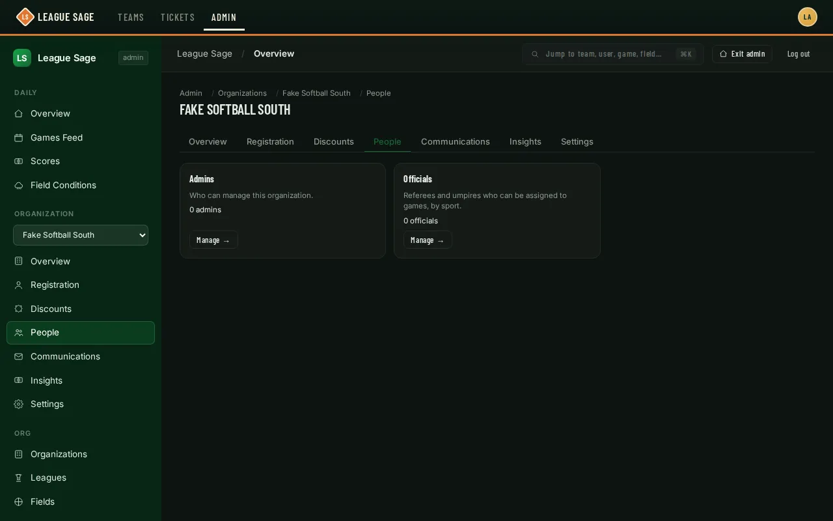Click the green LS sidebar badge
Screen dimensions: 833x521
[x=22, y=58]
